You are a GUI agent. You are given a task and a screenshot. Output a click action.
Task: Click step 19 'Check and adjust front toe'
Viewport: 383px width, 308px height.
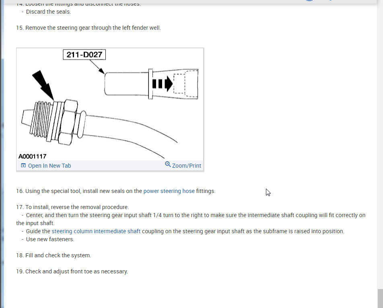point(72,271)
